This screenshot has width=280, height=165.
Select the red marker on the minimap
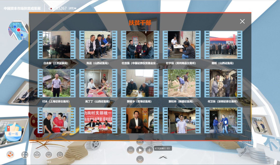[x=19, y=30]
